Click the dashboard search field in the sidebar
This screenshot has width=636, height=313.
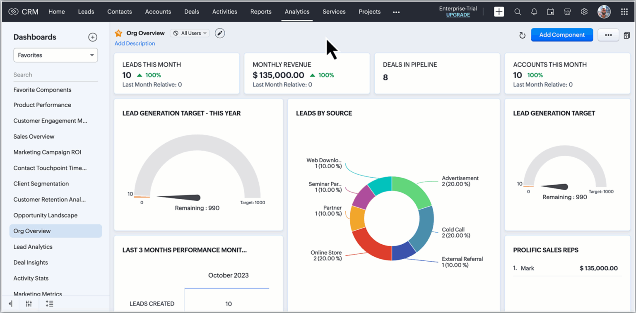pos(55,75)
